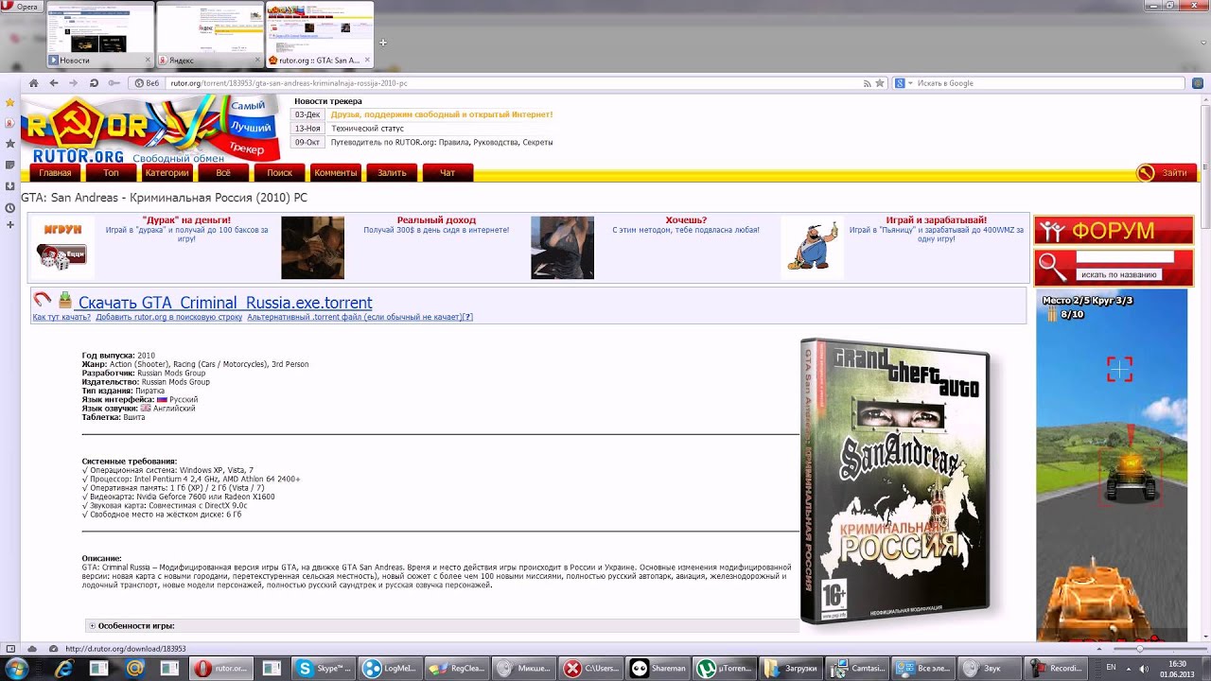Open a new tab with plus button

point(383,43)
